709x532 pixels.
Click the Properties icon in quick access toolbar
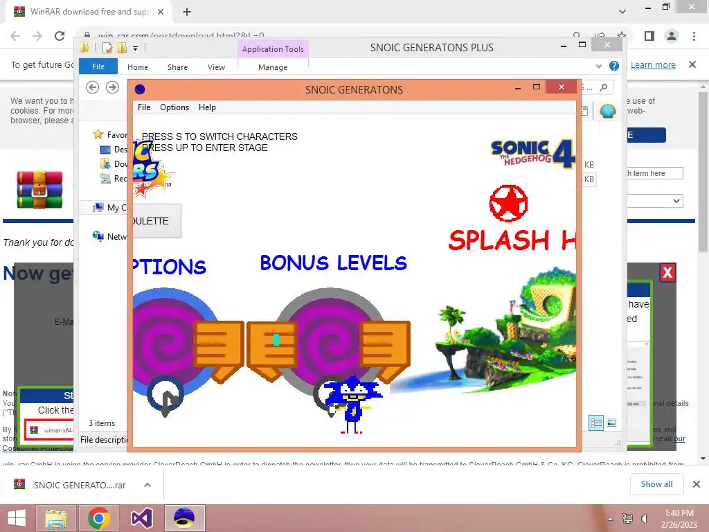coord(107,48)
